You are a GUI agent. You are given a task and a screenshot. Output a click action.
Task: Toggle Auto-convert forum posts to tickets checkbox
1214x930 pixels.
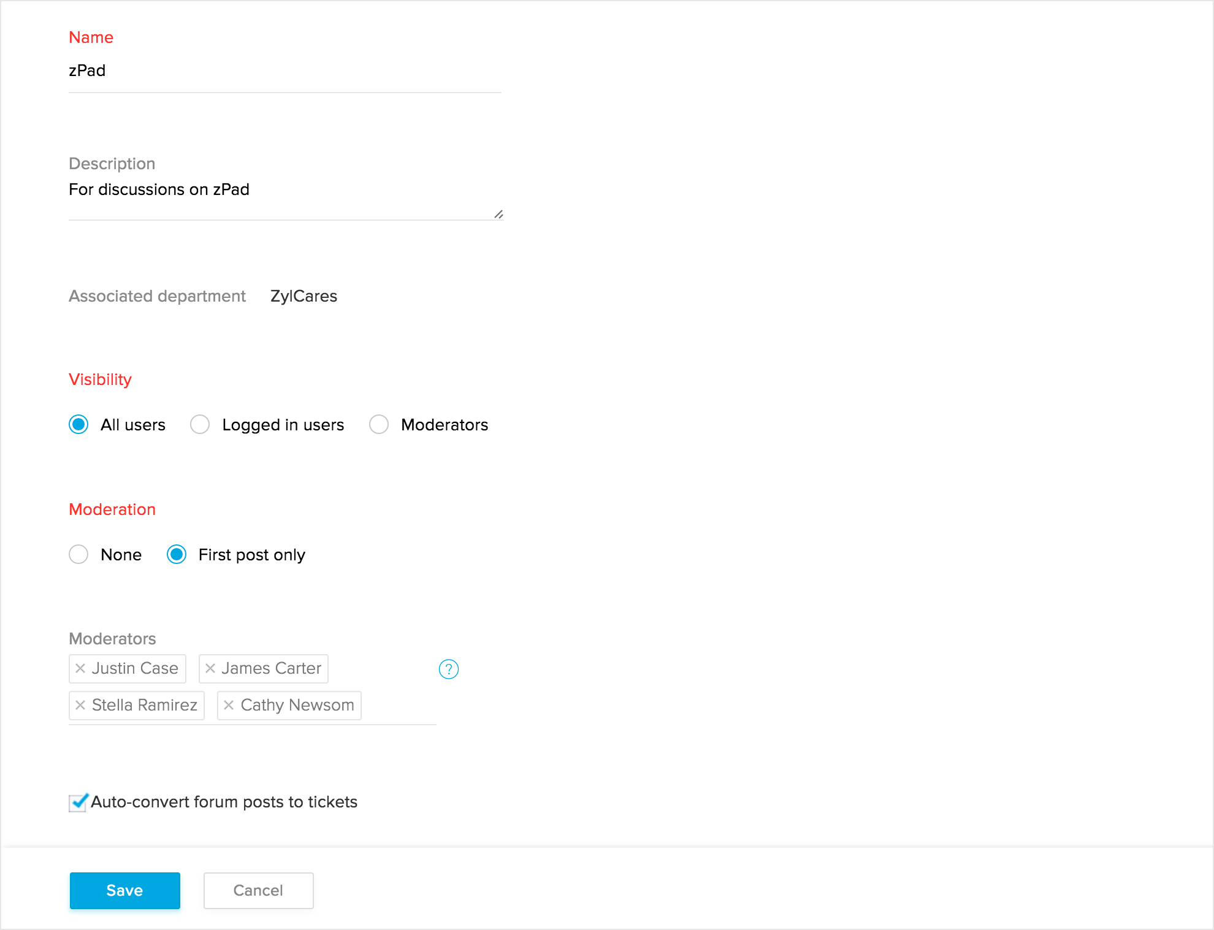pyautogui.click(x=78, y=802)
